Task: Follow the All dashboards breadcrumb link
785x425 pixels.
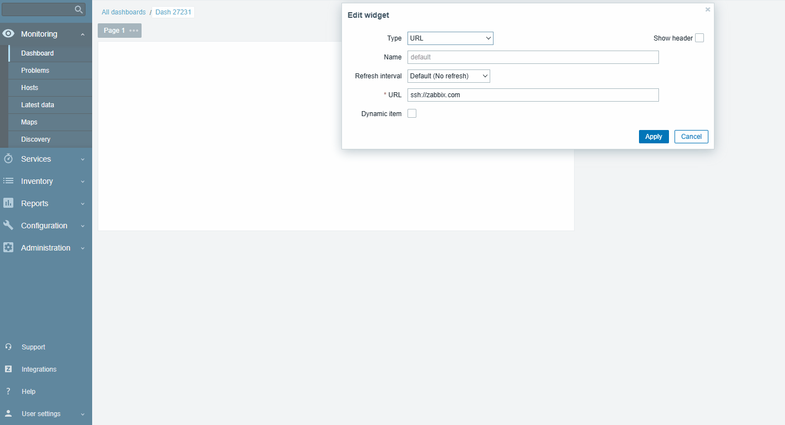Action: [123, 12]
